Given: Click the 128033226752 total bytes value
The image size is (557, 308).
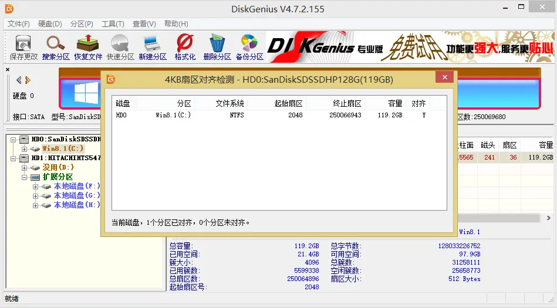Looking at the screenshot, I should coord(459,246).
